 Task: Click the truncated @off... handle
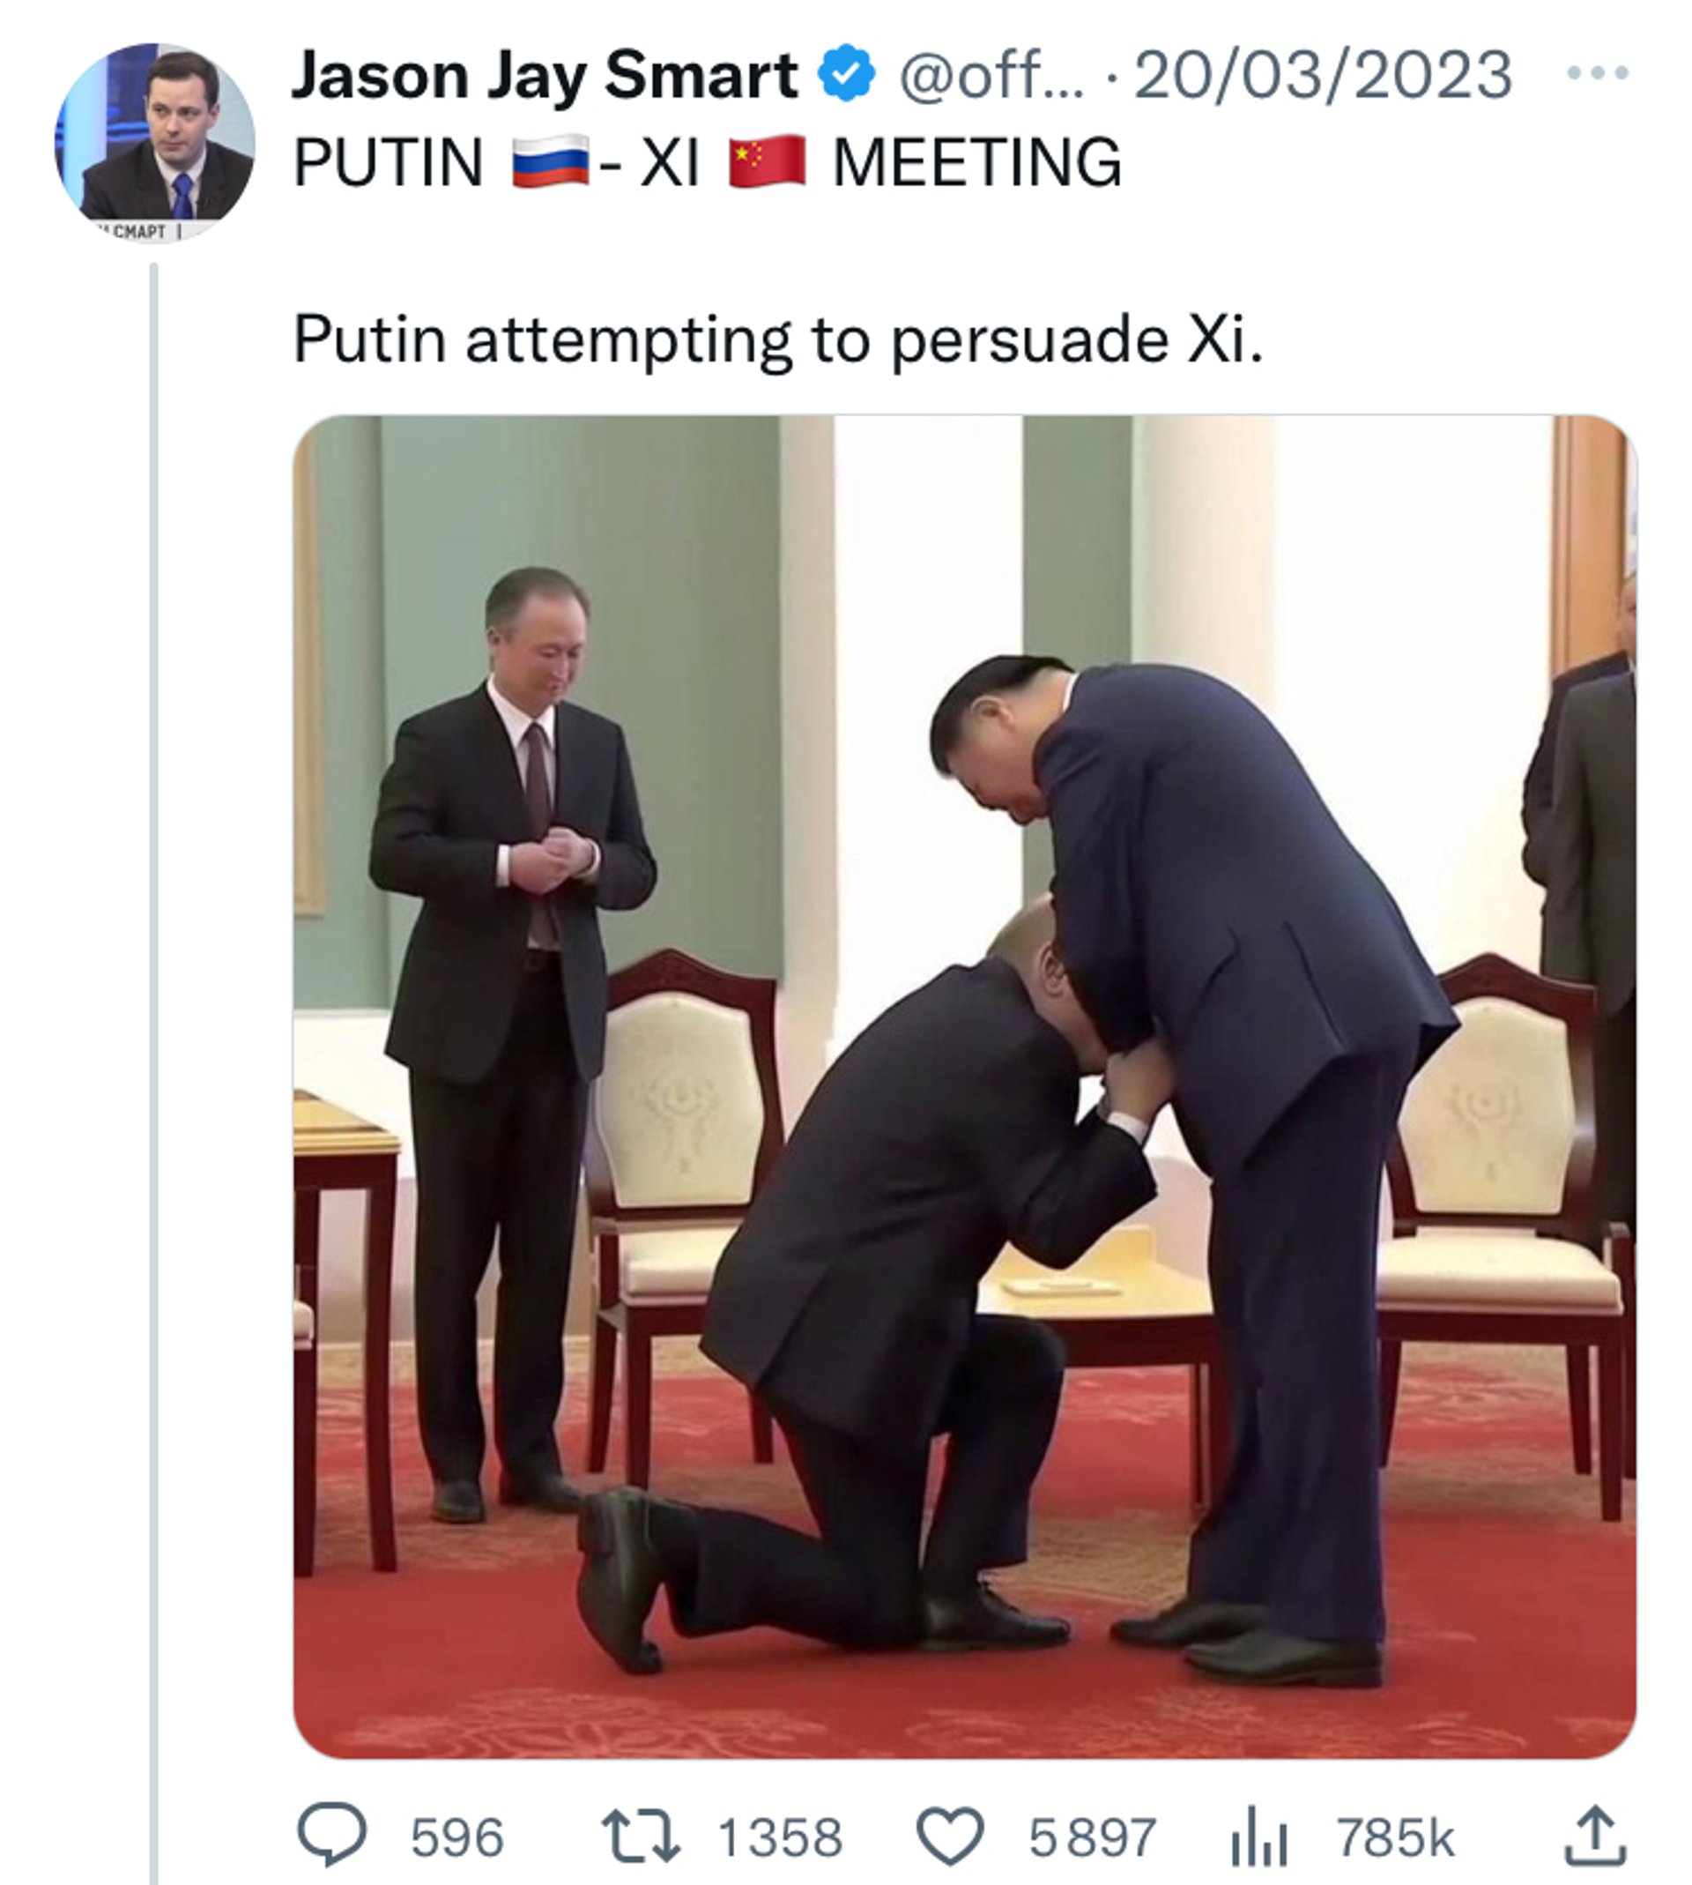pos(991,75)
